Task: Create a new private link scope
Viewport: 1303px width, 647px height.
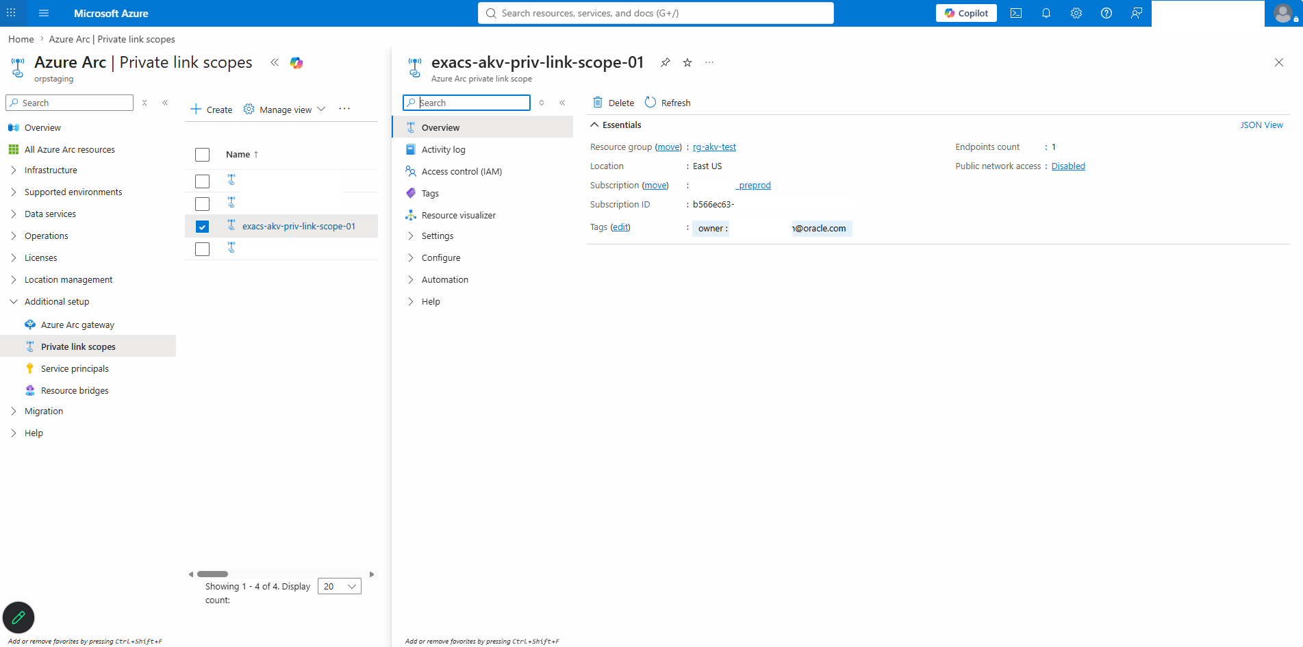Action: (x=212, y=110)
